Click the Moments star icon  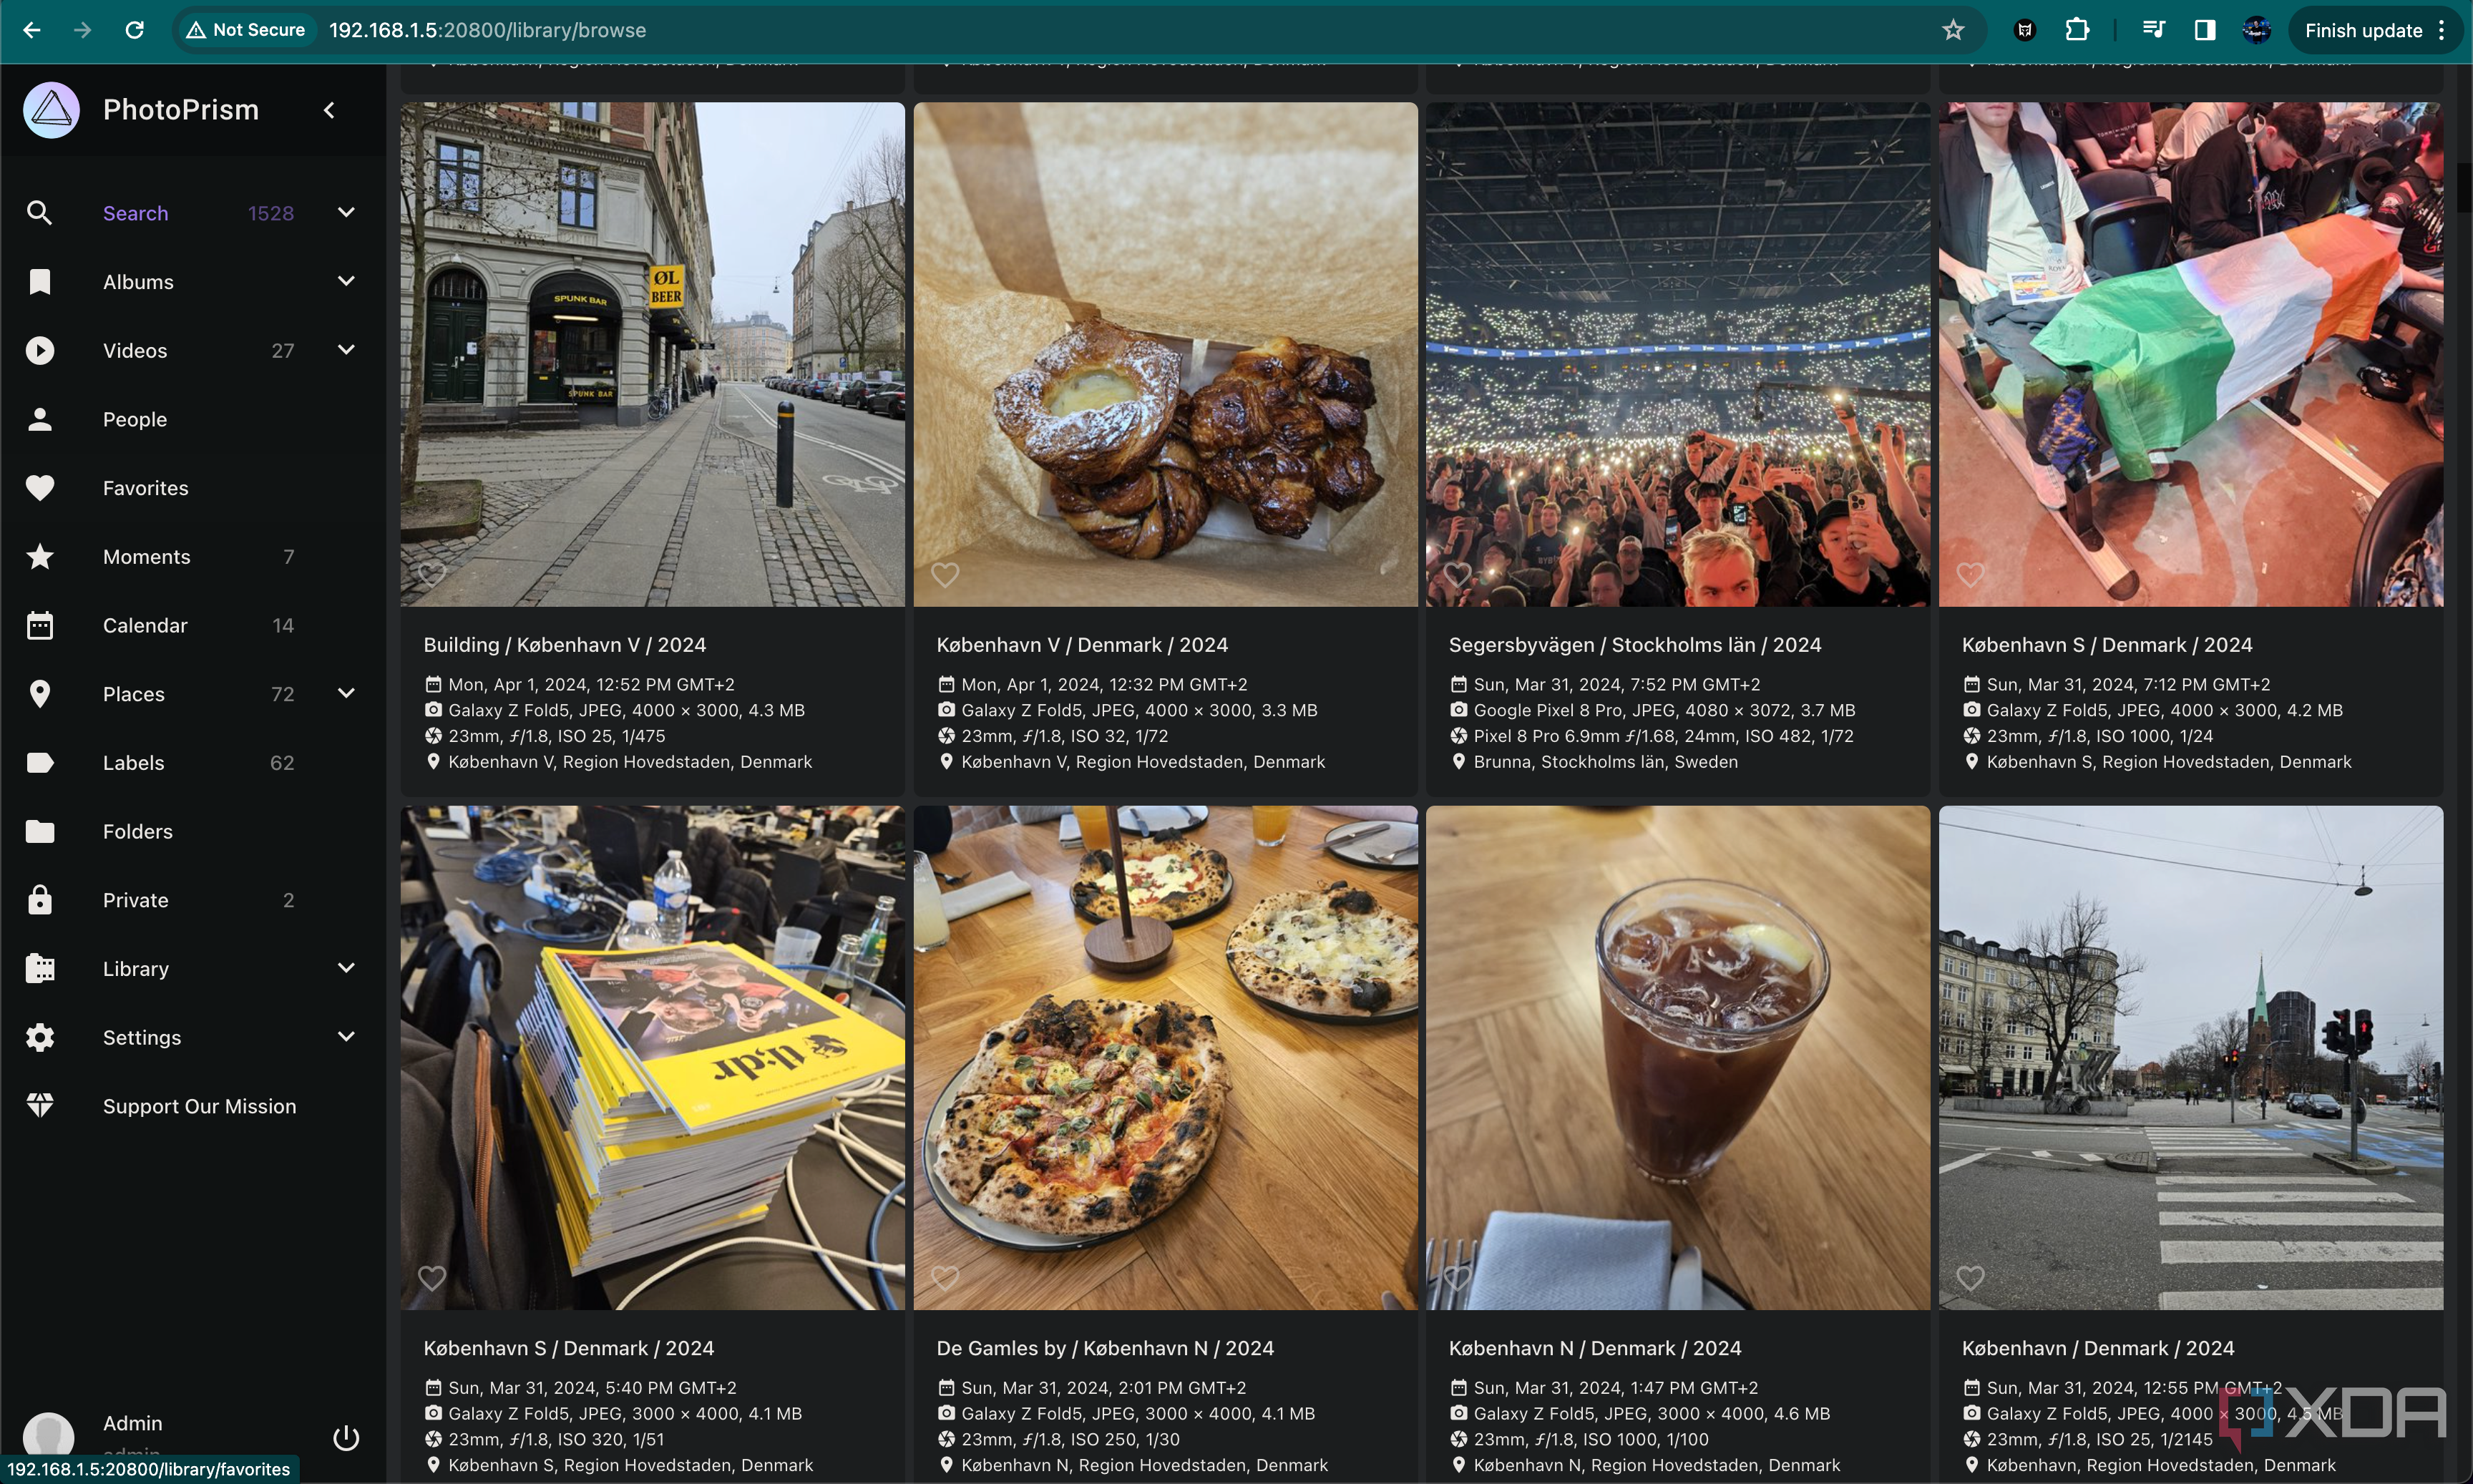click(x=39, y=557)
